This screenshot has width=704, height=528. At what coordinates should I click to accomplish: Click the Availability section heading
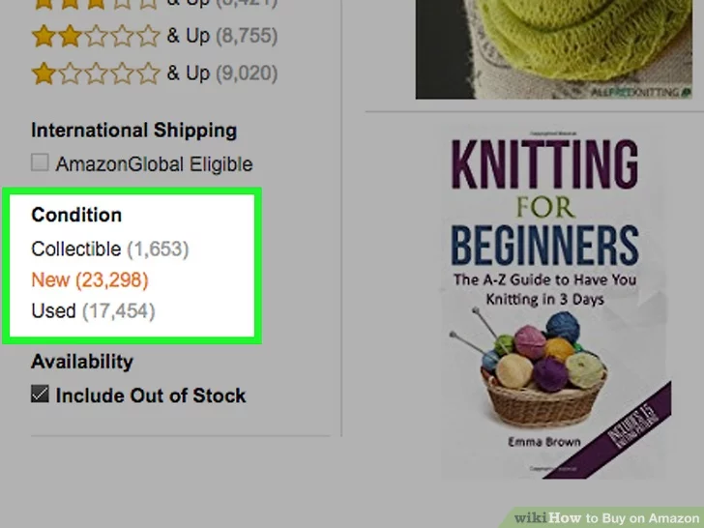coord(82,362)
